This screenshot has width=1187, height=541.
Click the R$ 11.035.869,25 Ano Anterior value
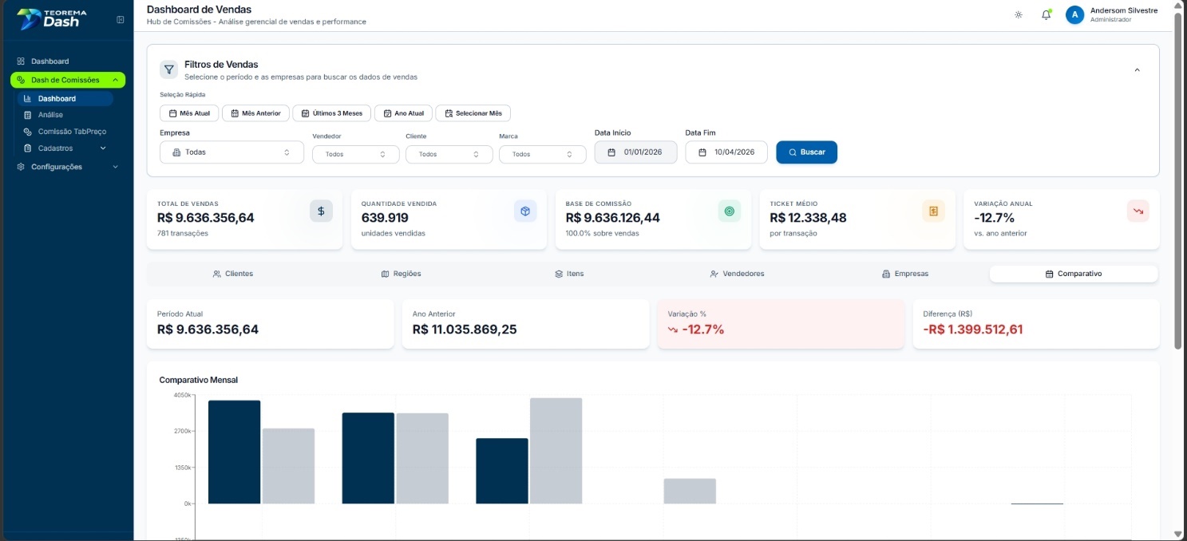tap(465, 330)
